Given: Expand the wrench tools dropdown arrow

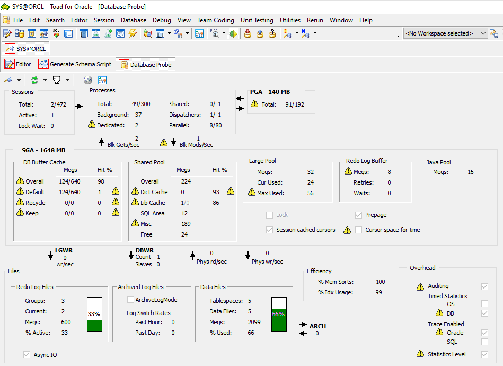Looking at the screenshot, I should (187, 33).
